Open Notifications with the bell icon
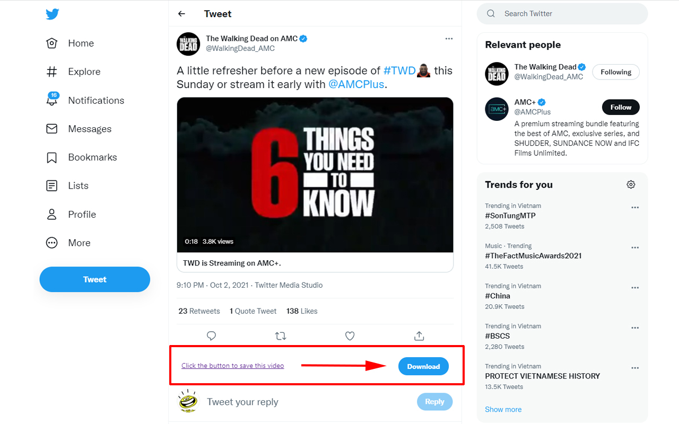Screen dimensions: 679x424 point(52,100)
